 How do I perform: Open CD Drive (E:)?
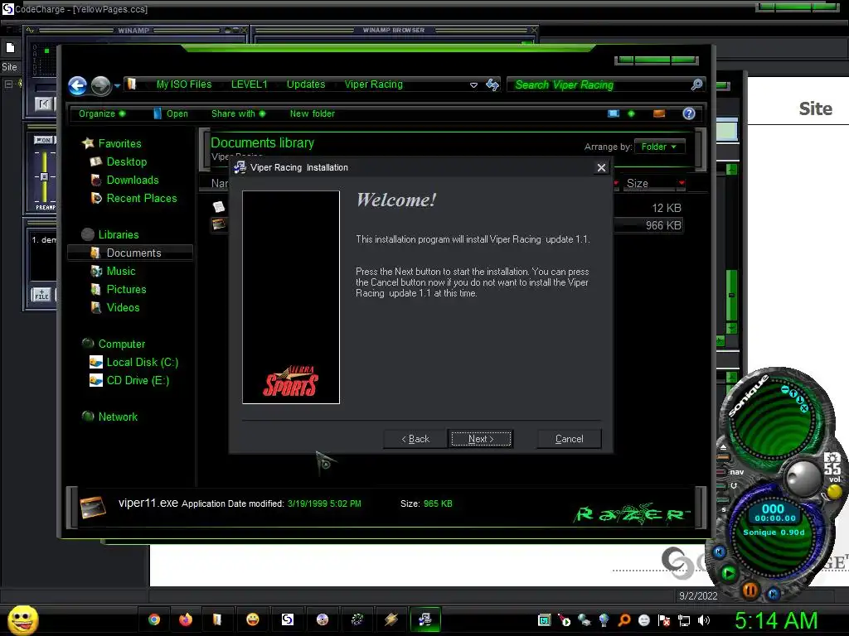[138, 380]
